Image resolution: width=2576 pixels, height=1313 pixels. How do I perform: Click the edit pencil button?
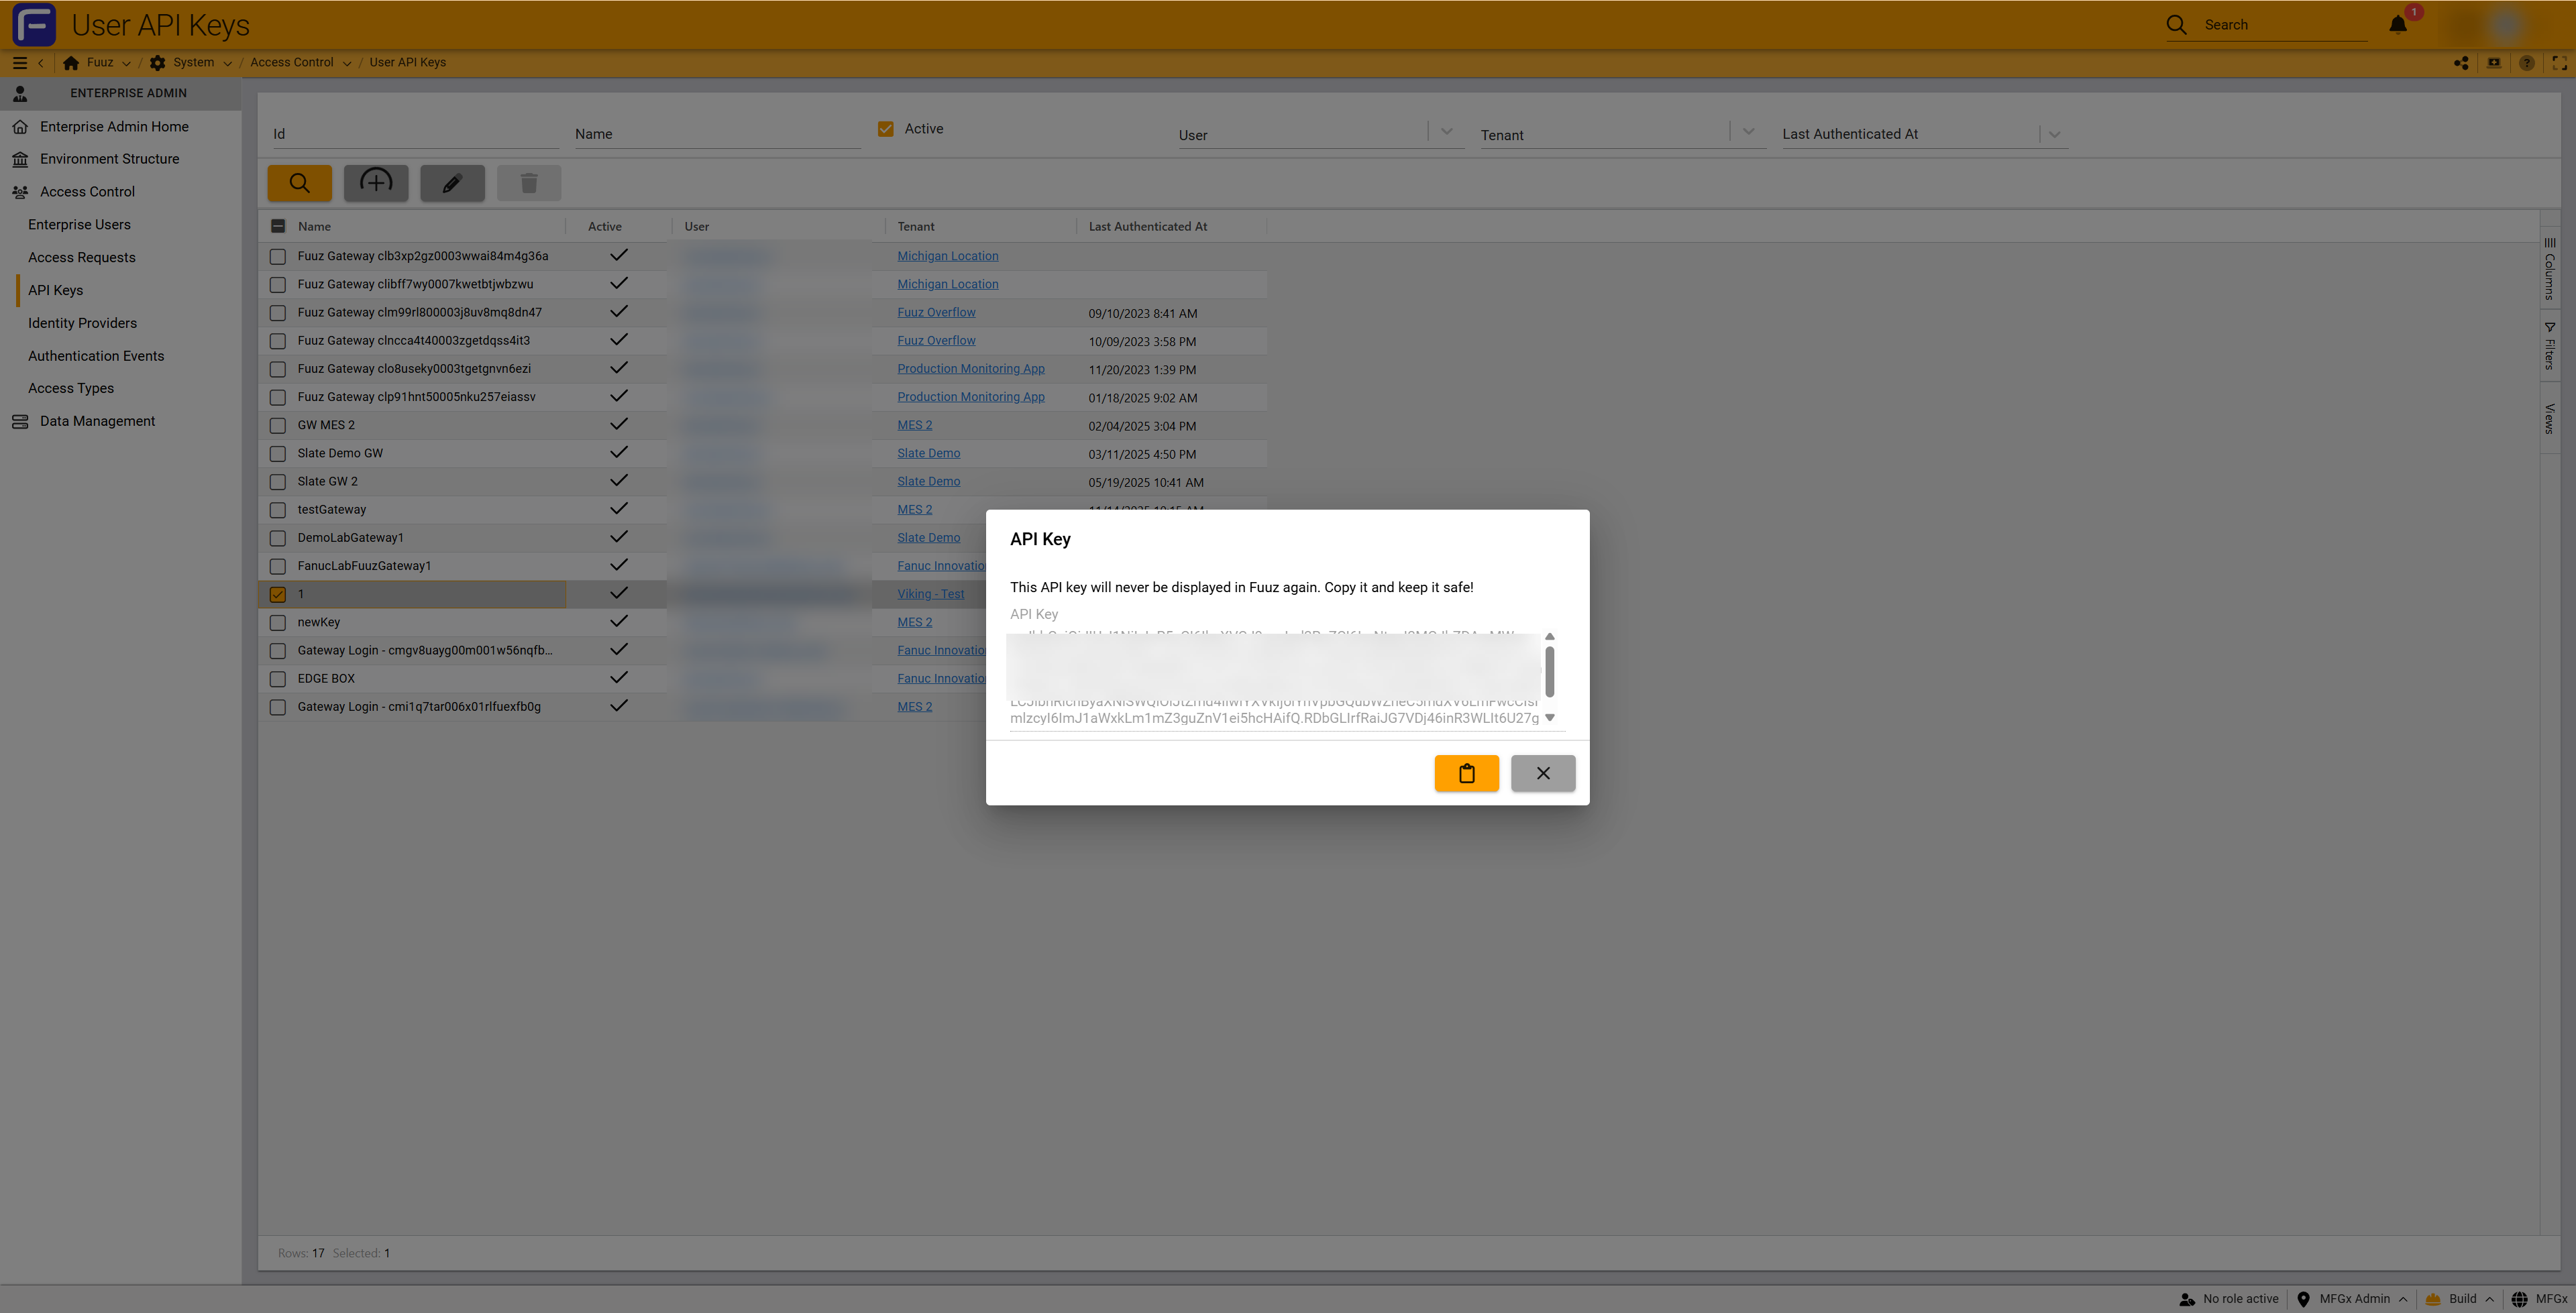[452, 183]
